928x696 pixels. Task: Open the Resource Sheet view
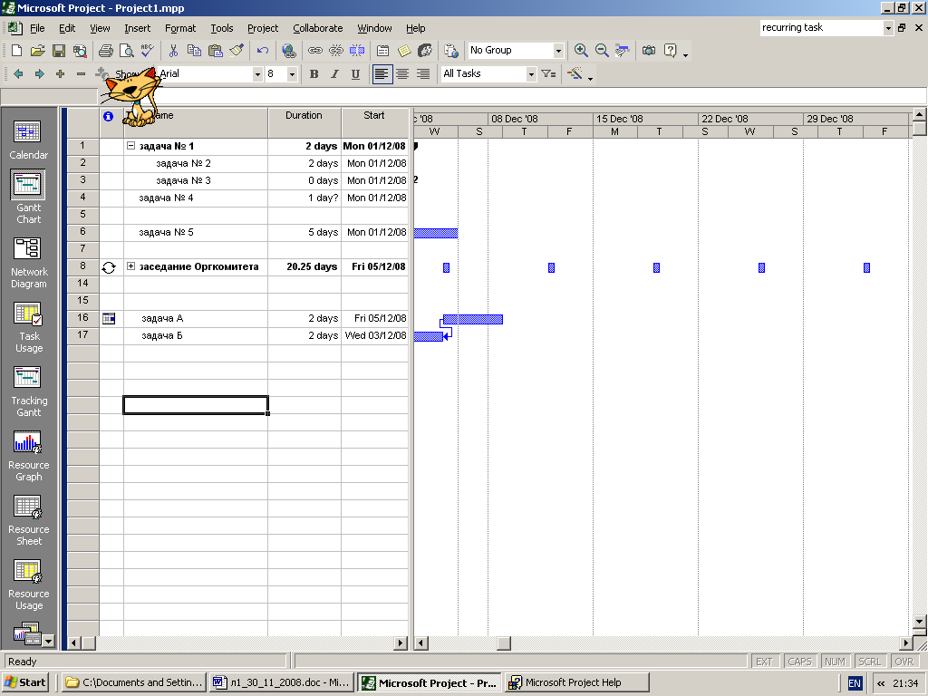(28, 520)
